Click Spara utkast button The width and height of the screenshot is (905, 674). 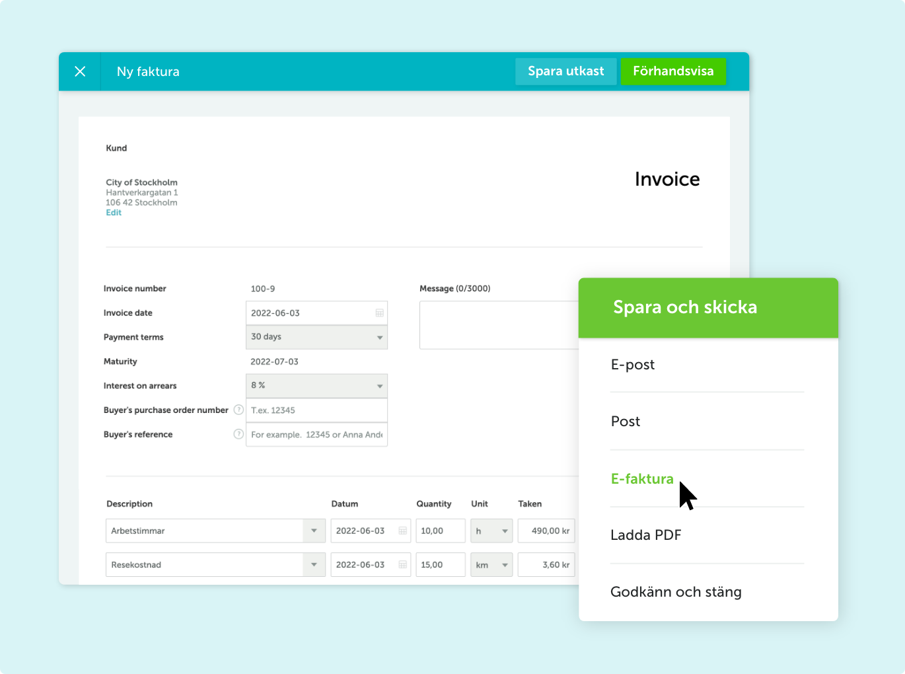click(x=565, y=71)
